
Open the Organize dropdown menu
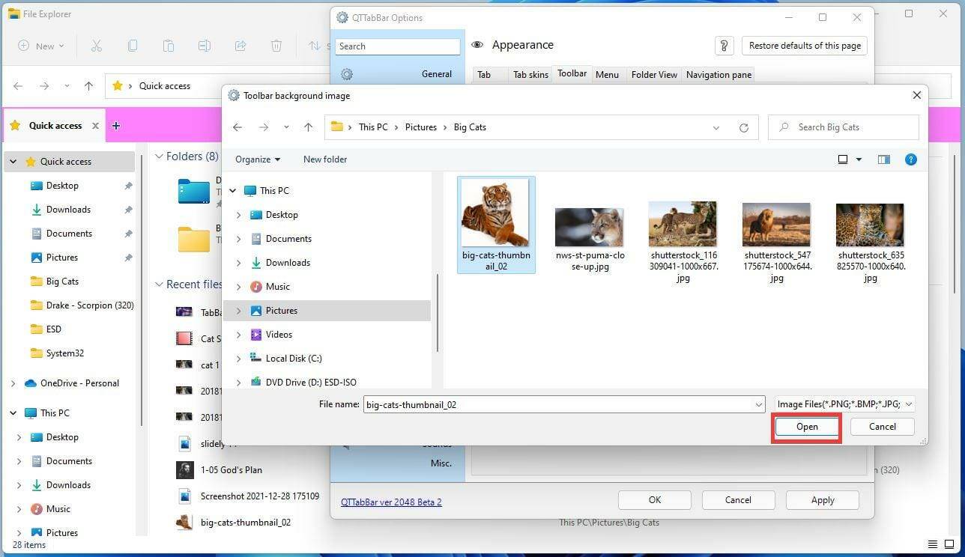[x=257, y=159]
